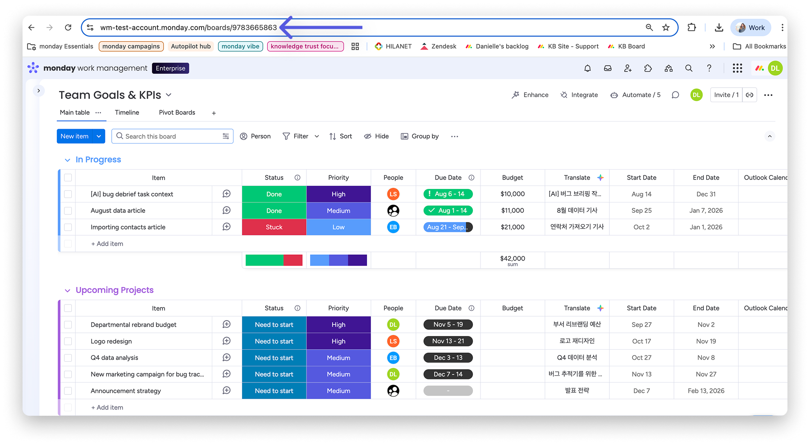
Task: Open the inbox tray icon
Action: (608, 68)
